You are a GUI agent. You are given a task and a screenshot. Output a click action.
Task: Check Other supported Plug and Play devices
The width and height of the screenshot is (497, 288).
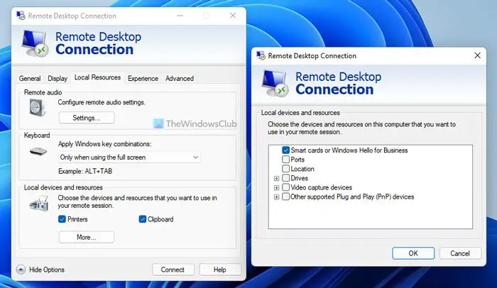pos(285,196)
